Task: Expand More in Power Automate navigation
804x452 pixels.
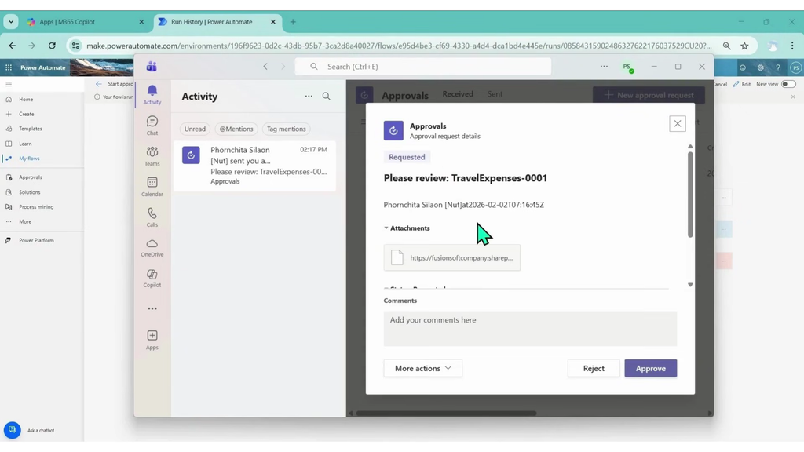Action: (25, 221)
